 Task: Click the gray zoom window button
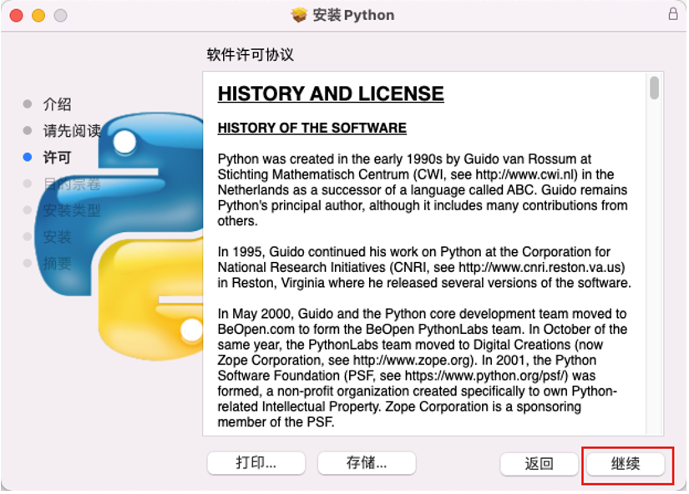click(60, 16)
